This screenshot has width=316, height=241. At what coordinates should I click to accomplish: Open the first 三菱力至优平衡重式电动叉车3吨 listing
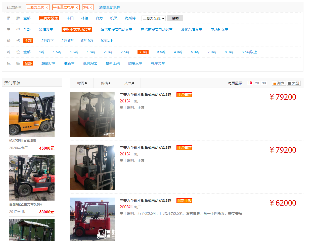click(145, 95)
